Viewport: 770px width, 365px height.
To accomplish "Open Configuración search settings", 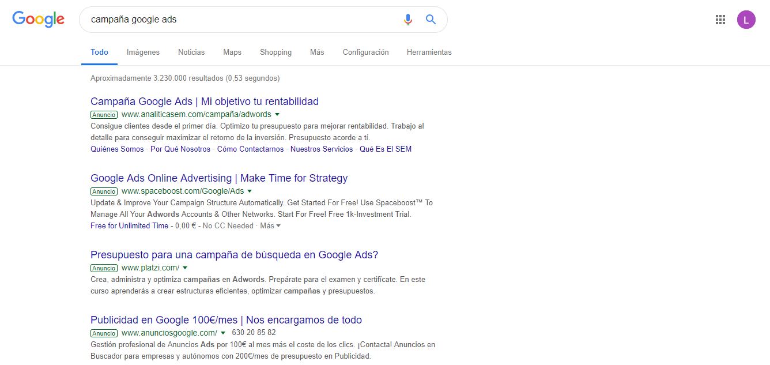I will [x=365, y=52].
